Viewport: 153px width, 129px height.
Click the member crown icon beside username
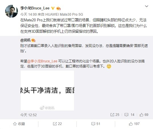pyautogui.click(x=59, y=9)
